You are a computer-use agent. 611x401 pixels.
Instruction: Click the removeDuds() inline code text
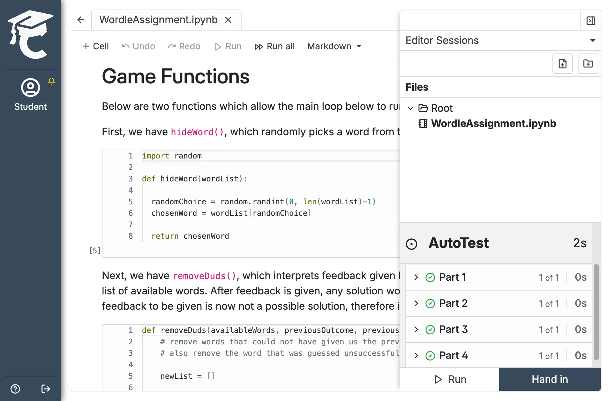[x=204, y=276]
